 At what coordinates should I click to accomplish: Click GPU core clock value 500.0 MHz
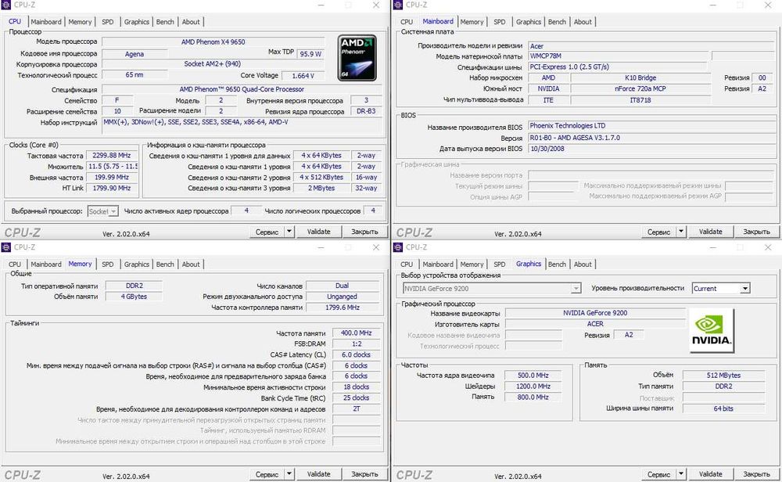[x=533, y=376]
